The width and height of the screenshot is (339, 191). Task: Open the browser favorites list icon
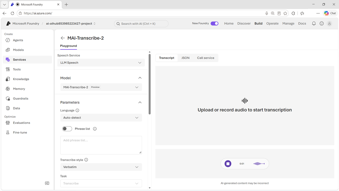[302, 13]
